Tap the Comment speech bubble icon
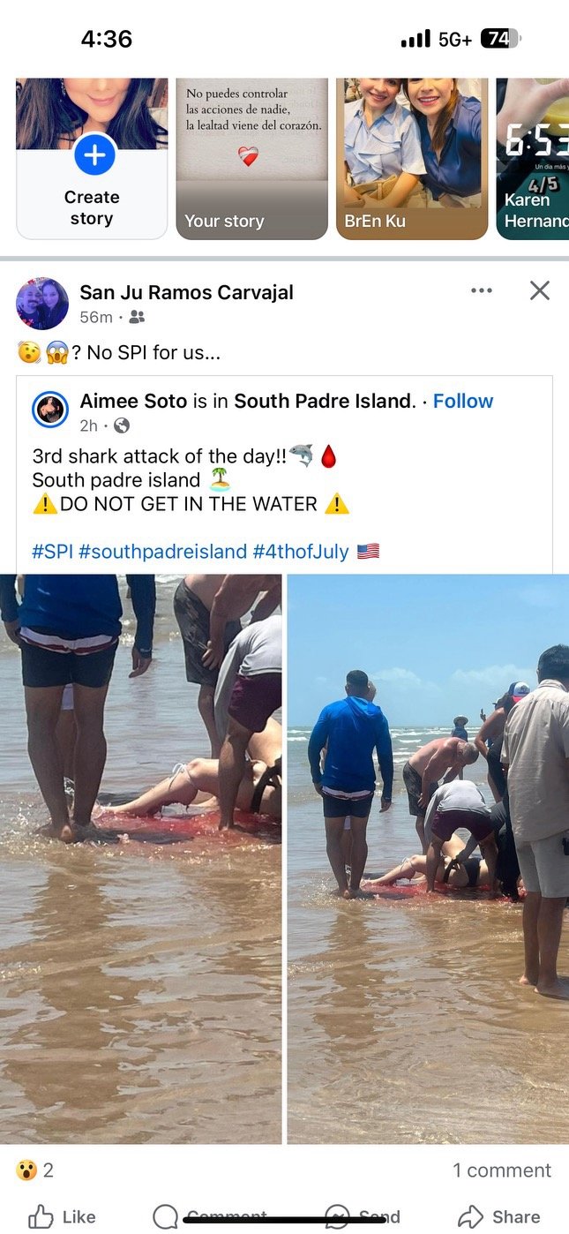 (166, 1216)
